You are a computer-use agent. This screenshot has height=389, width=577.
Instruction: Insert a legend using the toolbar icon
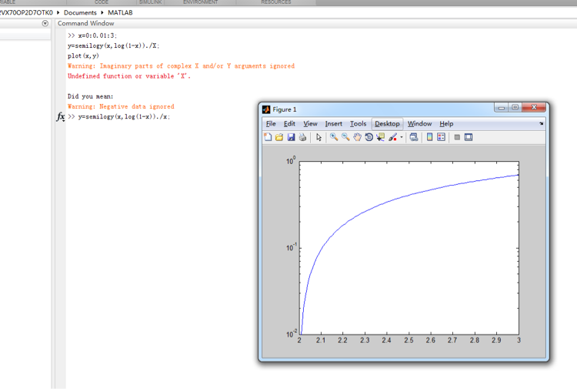441,137
